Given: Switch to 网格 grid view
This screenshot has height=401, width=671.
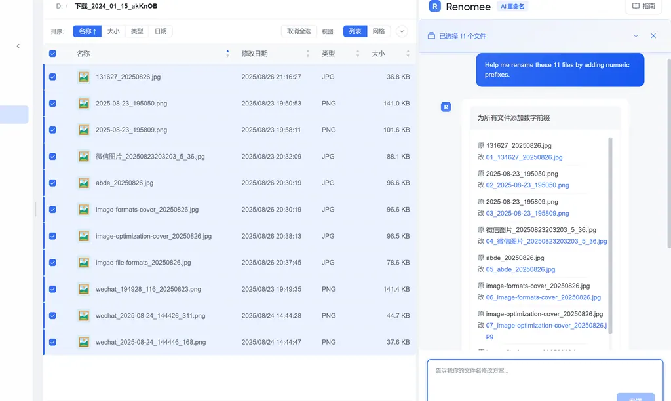Looking at the screenshot, I should (x=379, y=31).
